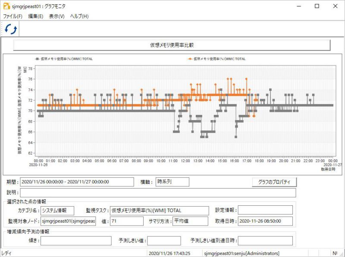Click the カテゴリ名 システム情報 field
This screenshot has width=345, height=257.
point(57,211)
